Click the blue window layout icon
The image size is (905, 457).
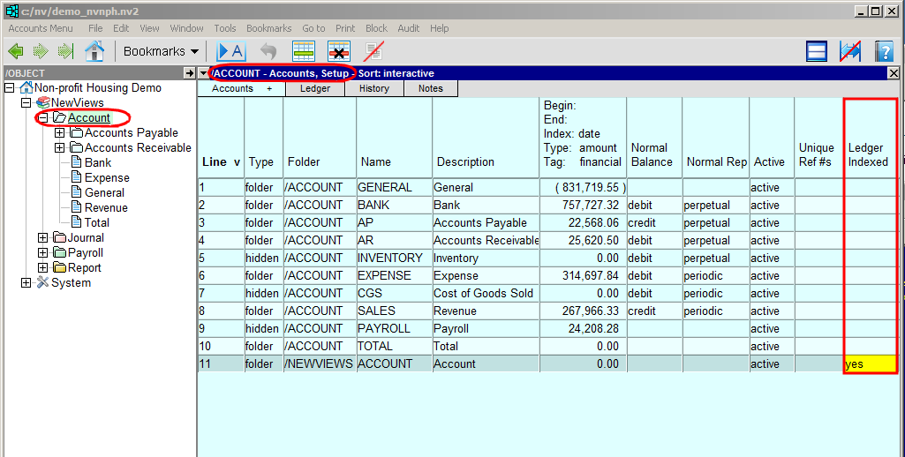pyautogui.click(x=817, y=51)
